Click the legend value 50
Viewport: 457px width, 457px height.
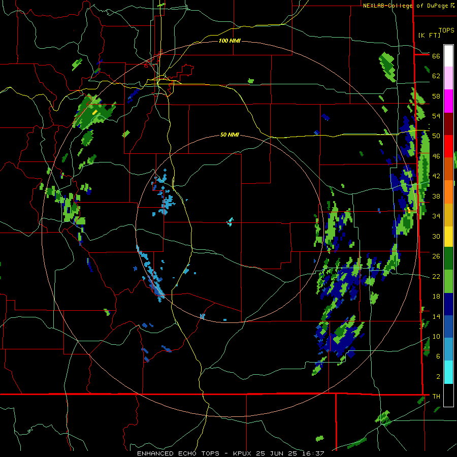[x=436, y=136]
